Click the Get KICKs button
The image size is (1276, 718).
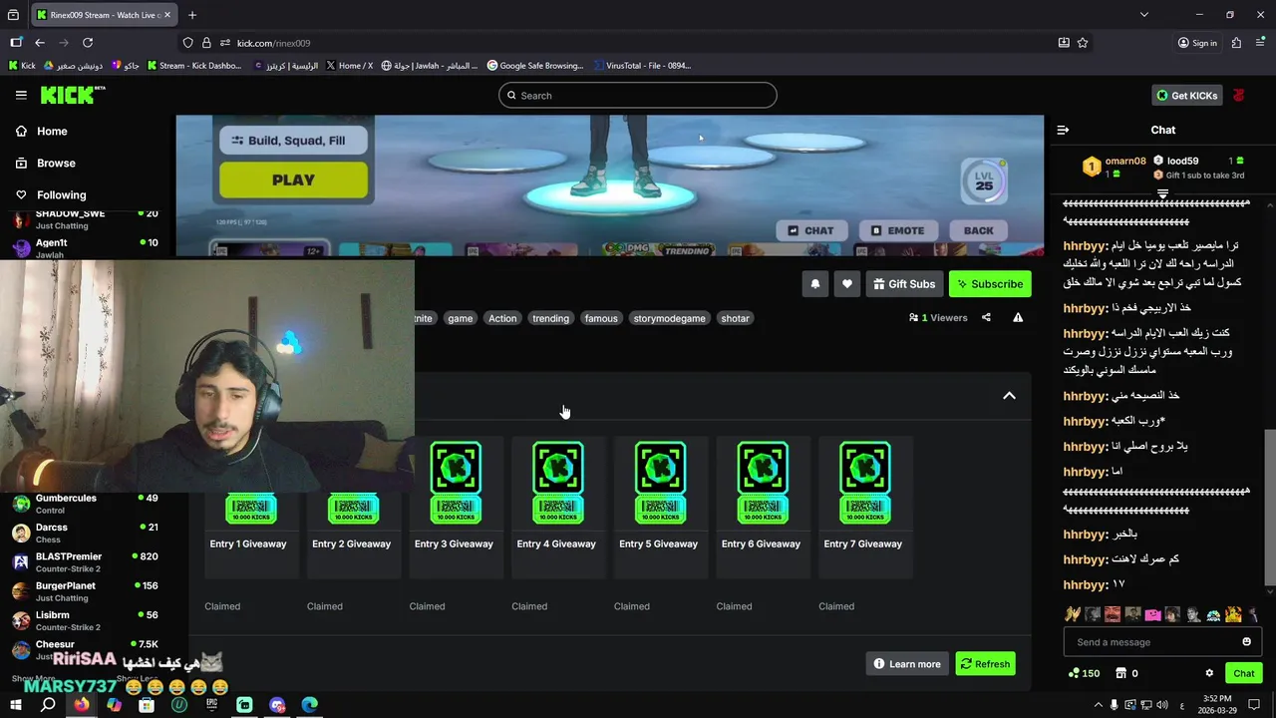[1186, 96]
